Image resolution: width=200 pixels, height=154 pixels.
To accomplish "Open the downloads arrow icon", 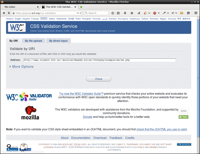I will point(125,13).
